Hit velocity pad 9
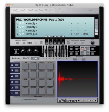Image resolution: width=109 pixels, height=112 pixels. tap(25, 75)
